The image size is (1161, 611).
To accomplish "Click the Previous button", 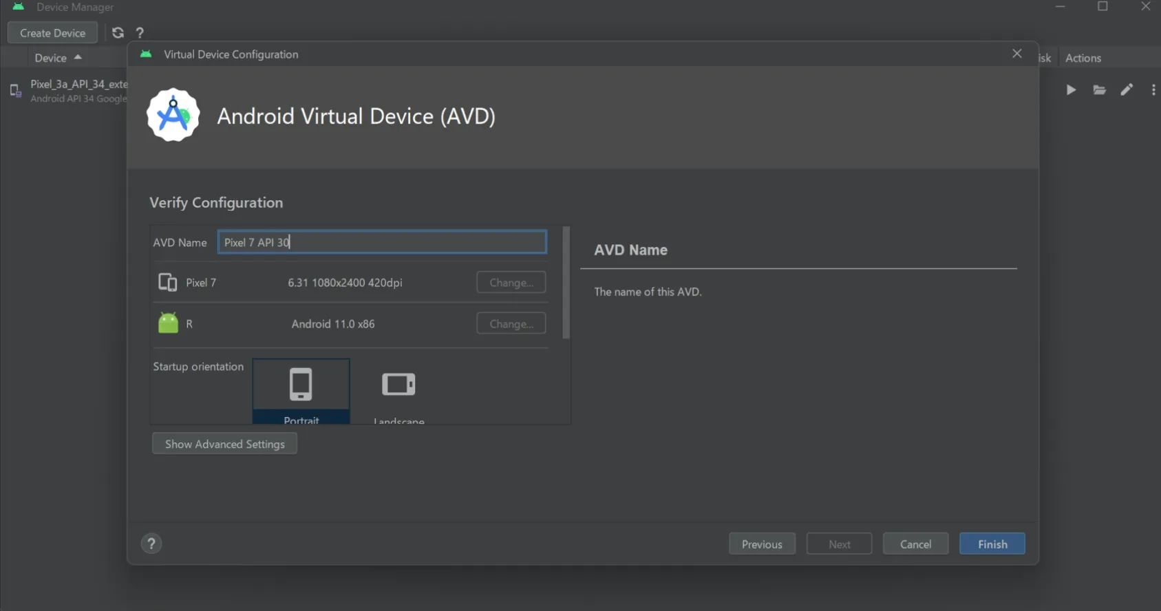I will click(x=762, y=544).
